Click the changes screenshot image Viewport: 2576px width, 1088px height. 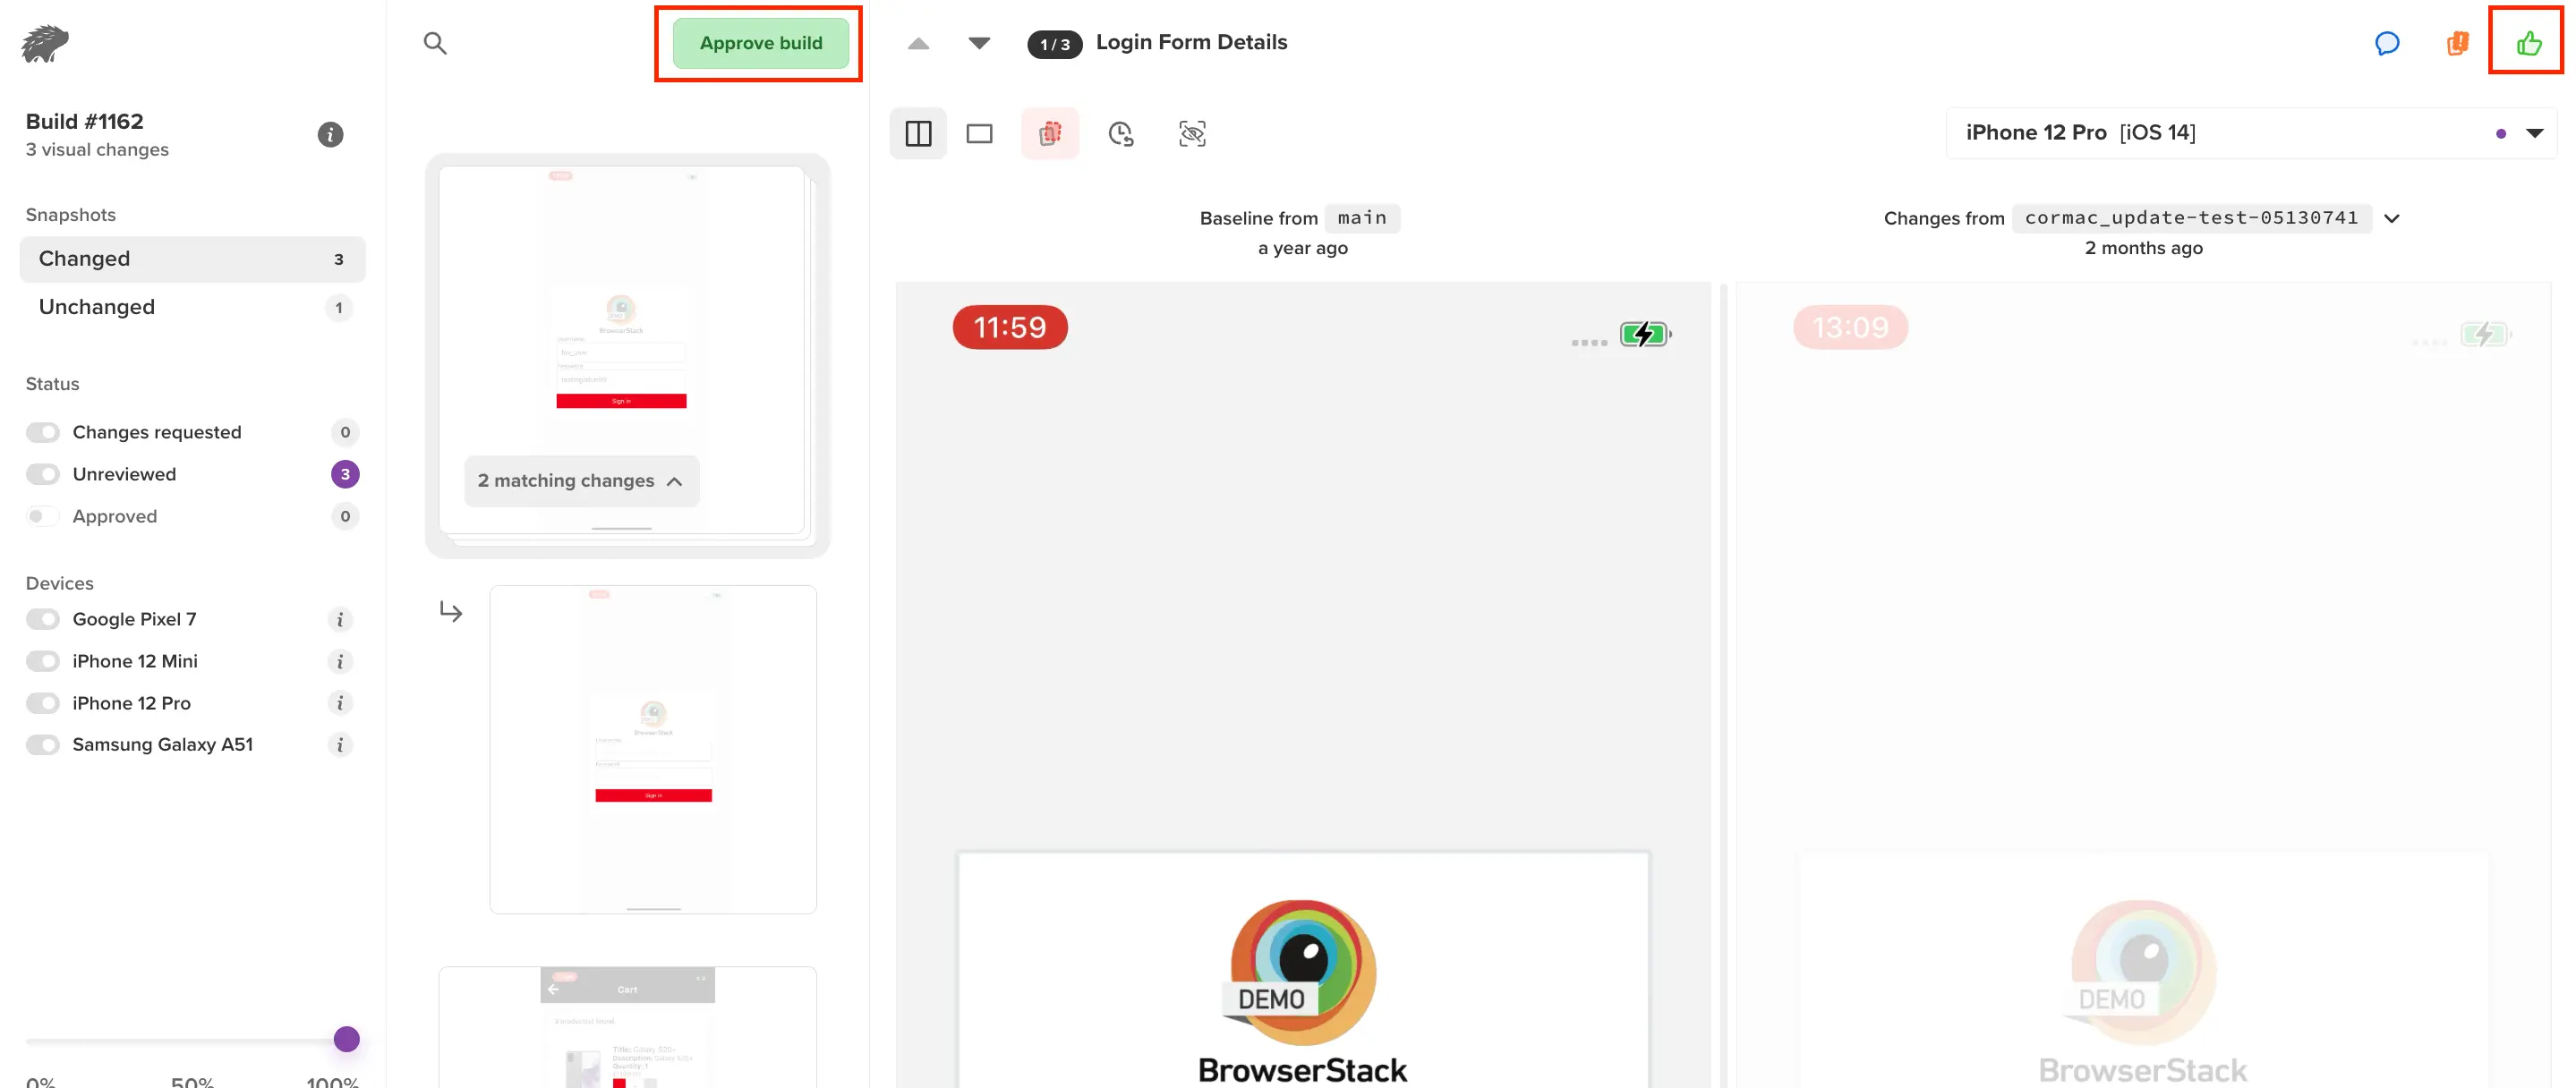tap(2143, 685)
